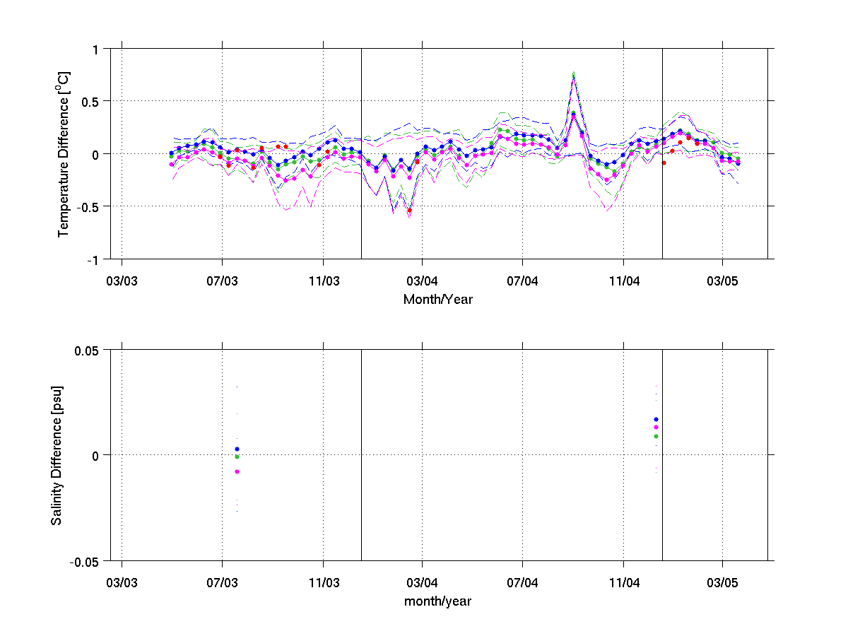
Task: Pick the "07/04" date tick under the temperature plot
Action: click(x=523, y=281)
